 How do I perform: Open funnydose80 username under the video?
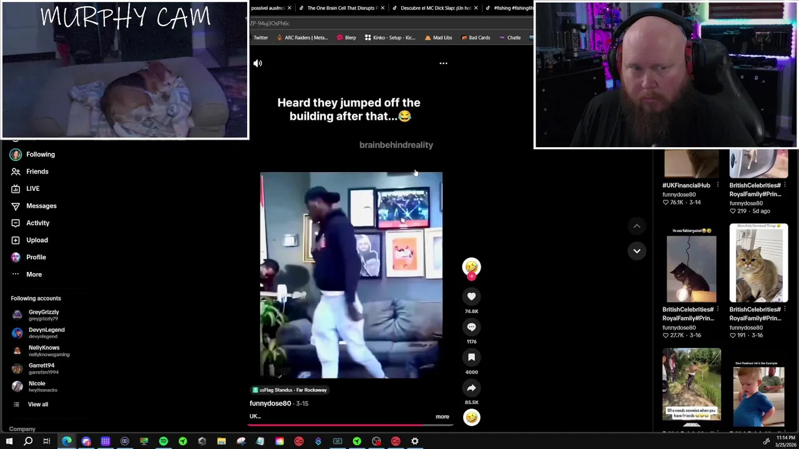click(x=270, y=403)
